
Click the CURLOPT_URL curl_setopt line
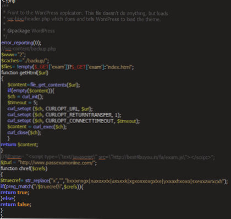pos(50,109)
